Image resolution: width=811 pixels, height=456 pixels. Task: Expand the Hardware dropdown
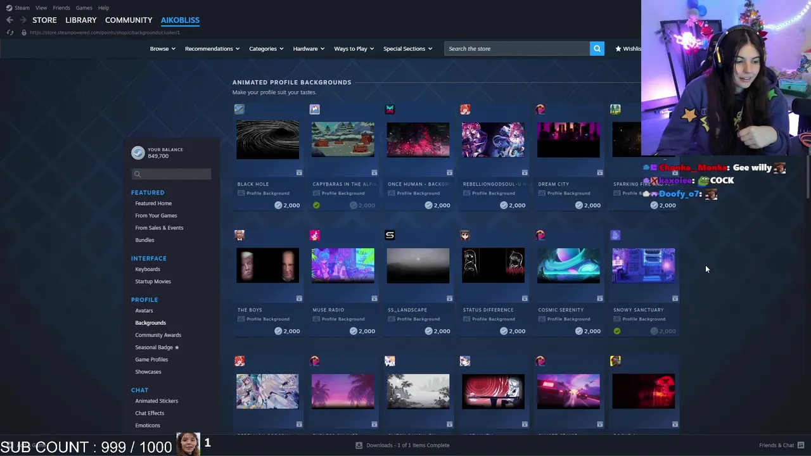(x=309, y=49)
